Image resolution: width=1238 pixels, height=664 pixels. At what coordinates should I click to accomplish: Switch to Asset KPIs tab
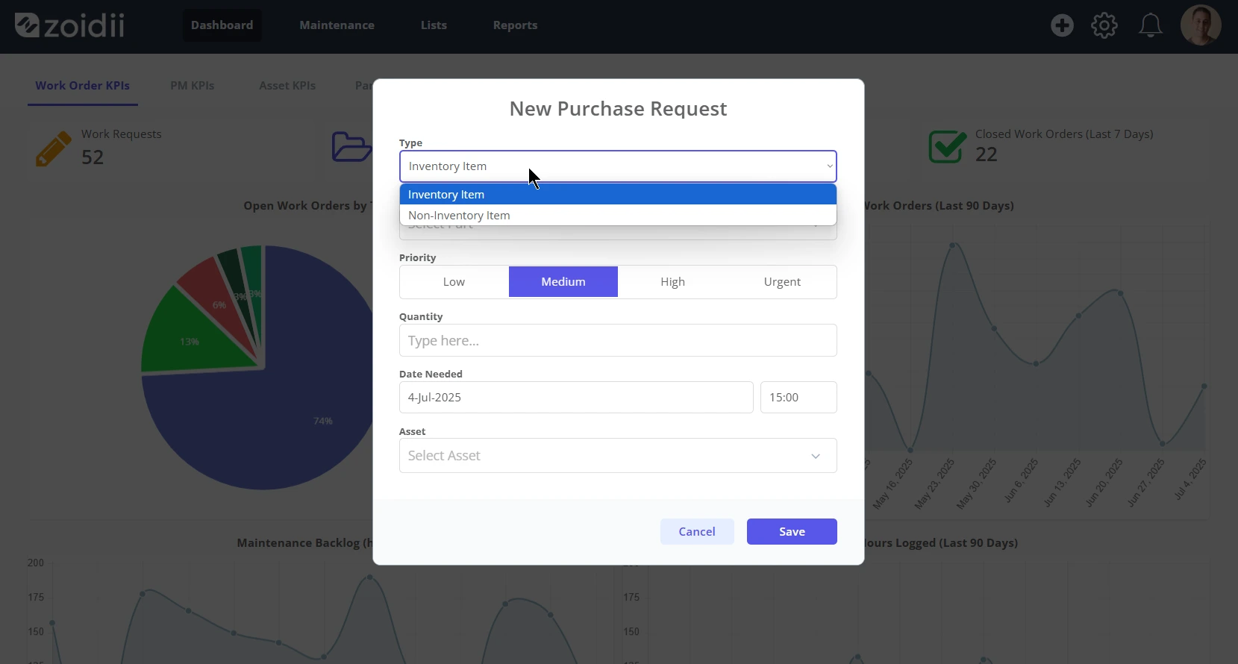[287, 86]
